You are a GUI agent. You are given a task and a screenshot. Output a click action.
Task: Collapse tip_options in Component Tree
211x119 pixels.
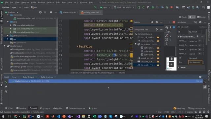coord(136,44)
